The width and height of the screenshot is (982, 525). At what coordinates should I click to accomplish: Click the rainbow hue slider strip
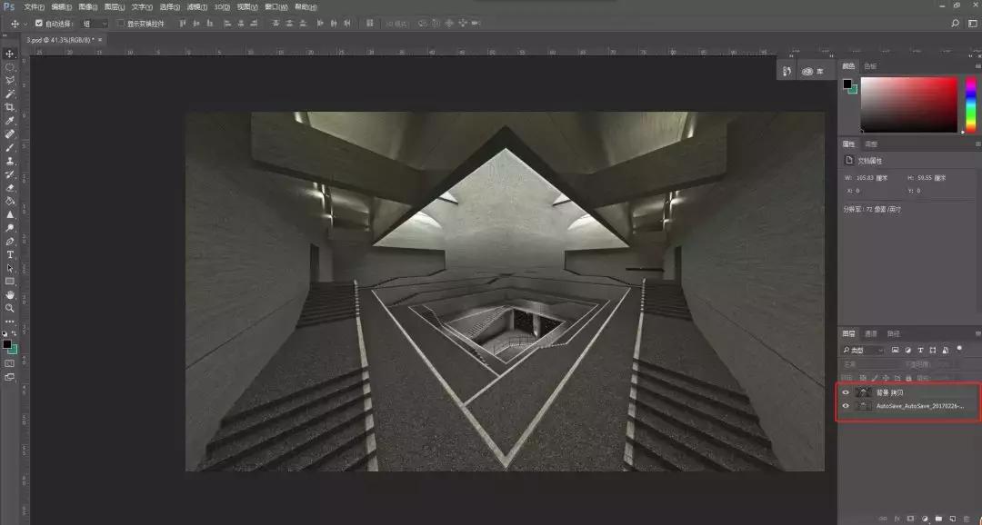click(969, 104)
